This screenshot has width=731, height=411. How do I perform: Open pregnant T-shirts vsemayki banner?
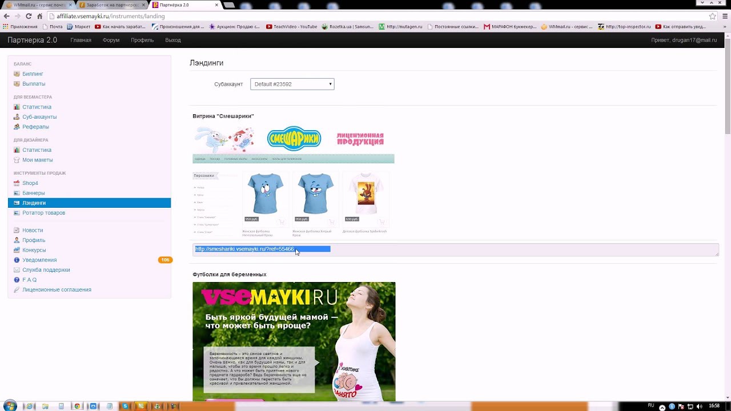(x=294, y=341)
